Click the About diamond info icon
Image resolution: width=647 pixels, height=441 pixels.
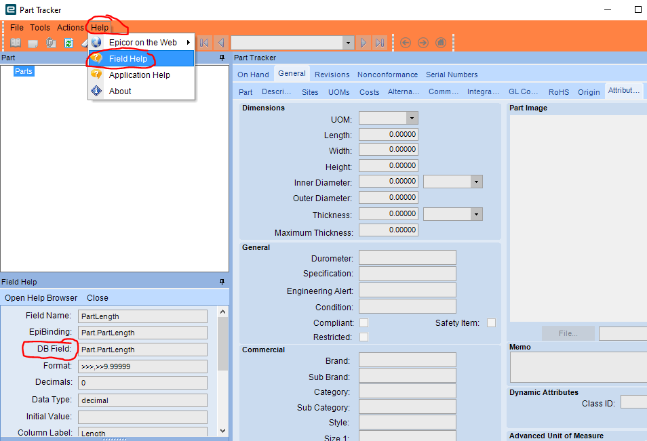(96, 91)
